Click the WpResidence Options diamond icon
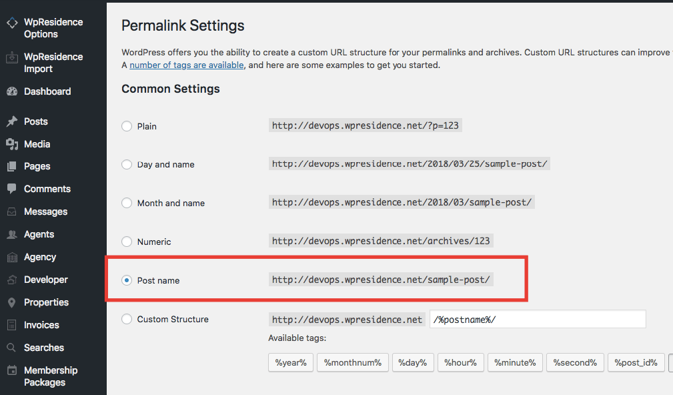 [x=12, y=22]
